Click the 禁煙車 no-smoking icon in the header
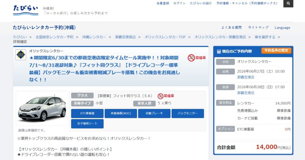The width and height of the screenshot is (305, 160). click(197, 58)
